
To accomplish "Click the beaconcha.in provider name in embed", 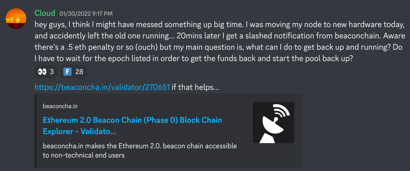I will [x=60, y=106].
